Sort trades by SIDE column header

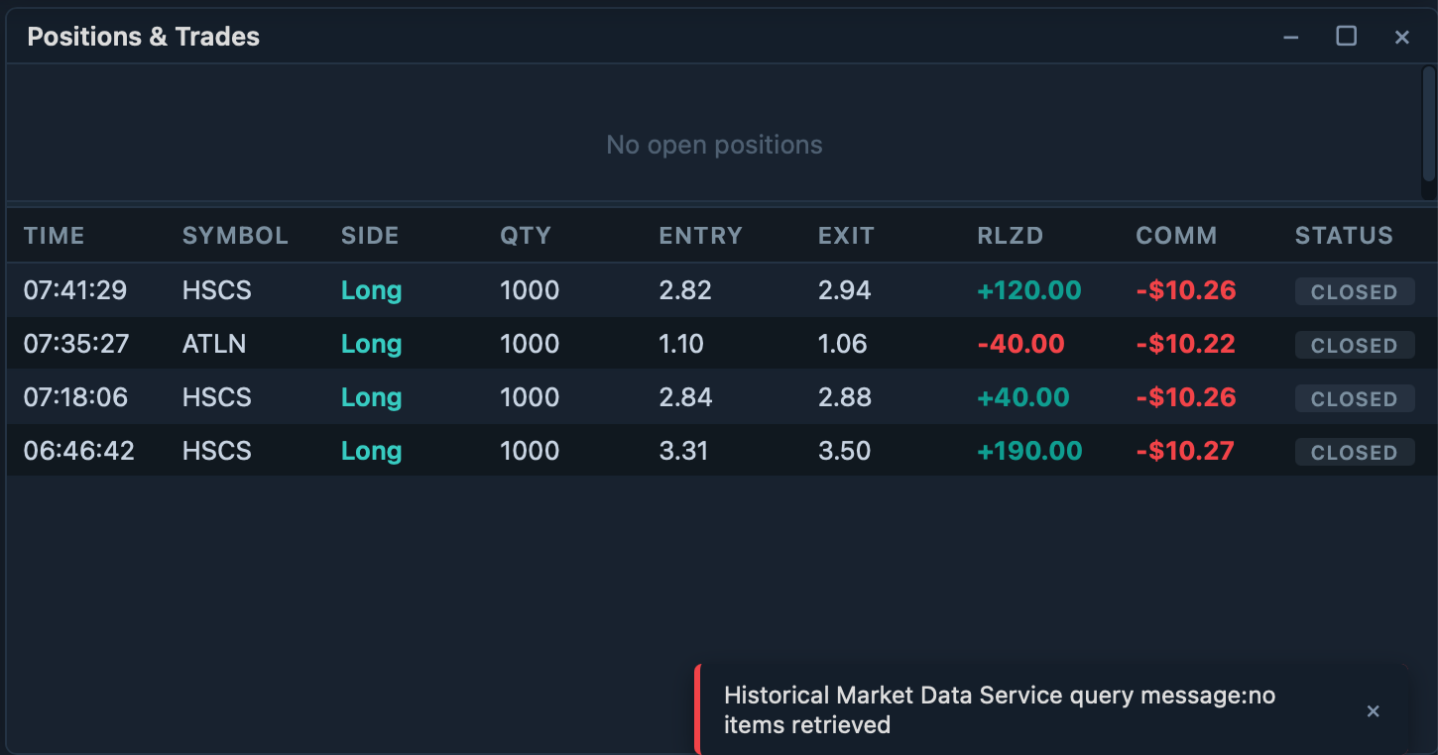click(370, 236)
